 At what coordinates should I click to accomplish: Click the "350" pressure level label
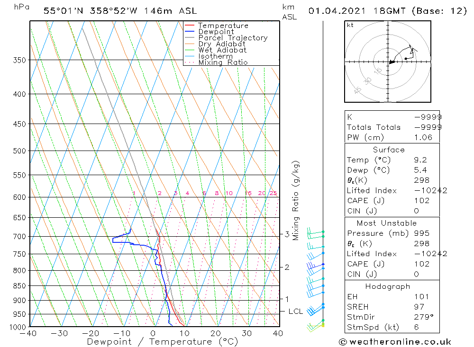(19, 60)
